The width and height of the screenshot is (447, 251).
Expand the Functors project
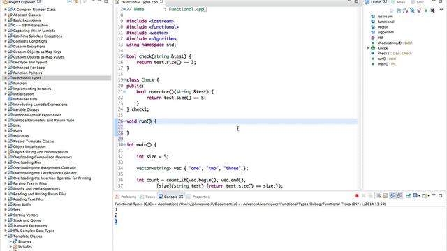coord(6,84)
